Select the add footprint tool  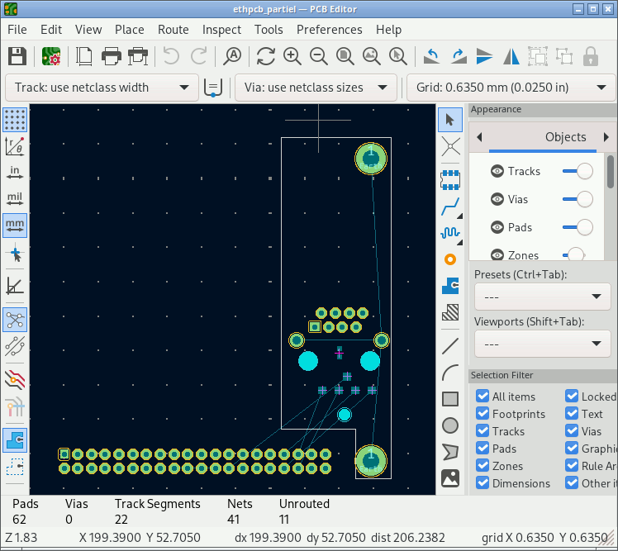pyautogui.click(x=450, y=180)
